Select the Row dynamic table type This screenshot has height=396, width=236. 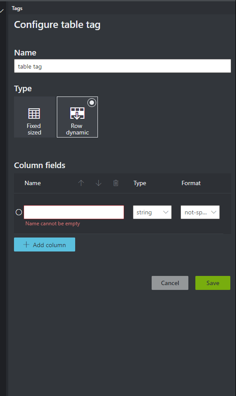77,117
